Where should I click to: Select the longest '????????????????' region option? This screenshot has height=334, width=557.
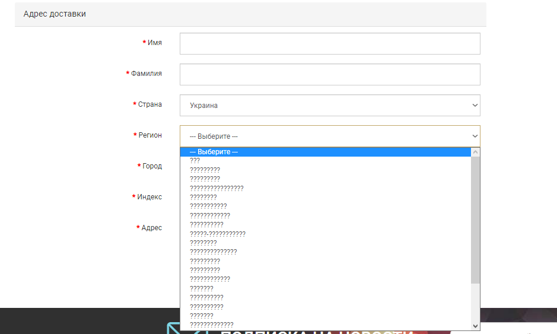pyautogui.click(x=326, y=188)
